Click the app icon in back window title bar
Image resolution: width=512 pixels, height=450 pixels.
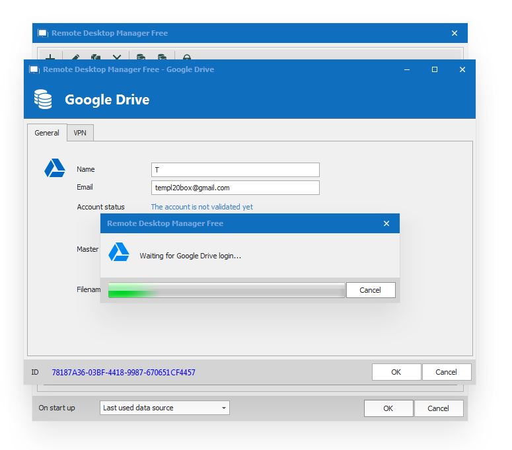pos(43,33)
